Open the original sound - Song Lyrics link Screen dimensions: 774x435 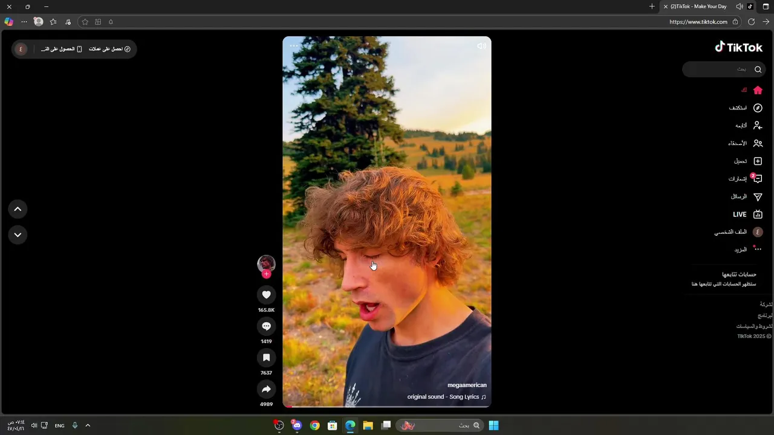point(446,397)
